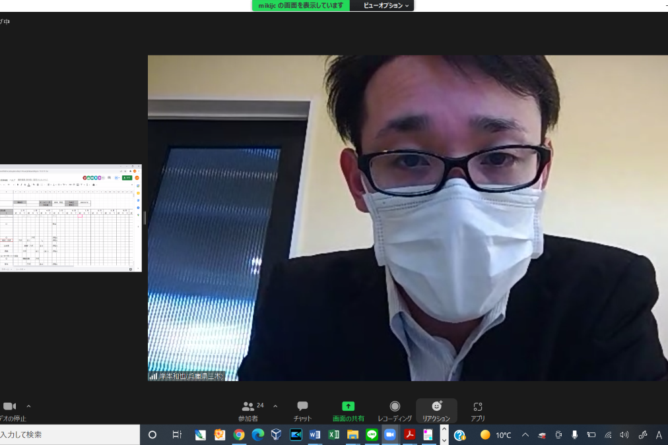Open LINE from the taskbar
Image resolution: width=668 pixels, height=445 pixels.
coord(372,434)
